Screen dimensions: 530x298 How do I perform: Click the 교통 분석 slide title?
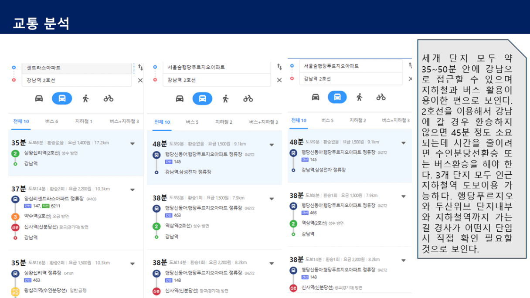coord(41,23)
